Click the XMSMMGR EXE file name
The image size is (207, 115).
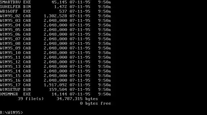[x=15, y=94]
